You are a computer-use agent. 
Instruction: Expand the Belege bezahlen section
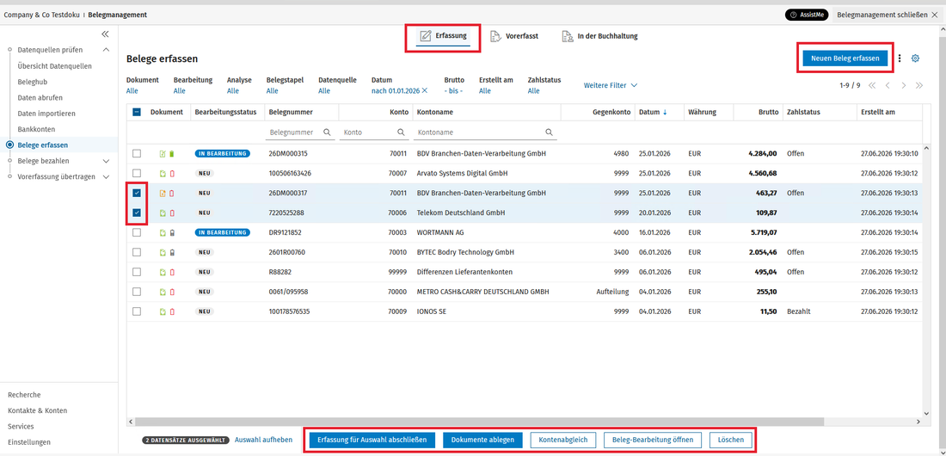coord(106,161)
